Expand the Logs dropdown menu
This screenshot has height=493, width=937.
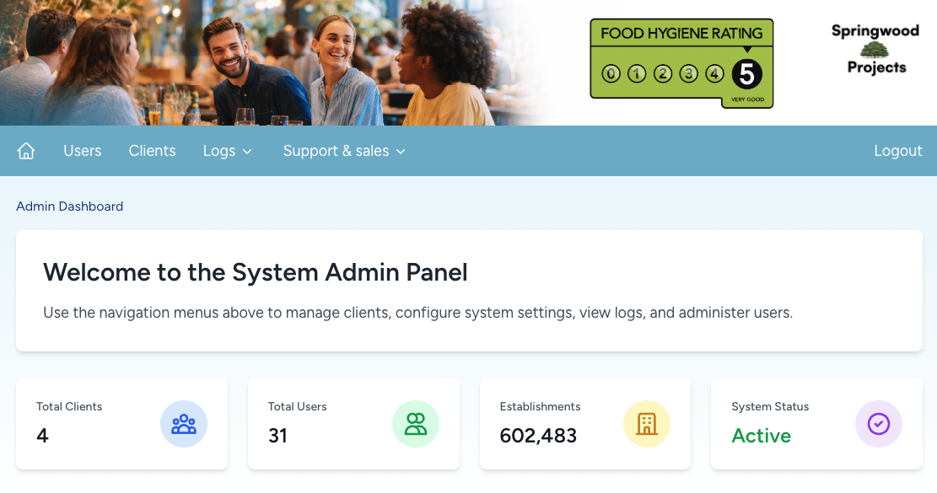[x=227, y=151]
